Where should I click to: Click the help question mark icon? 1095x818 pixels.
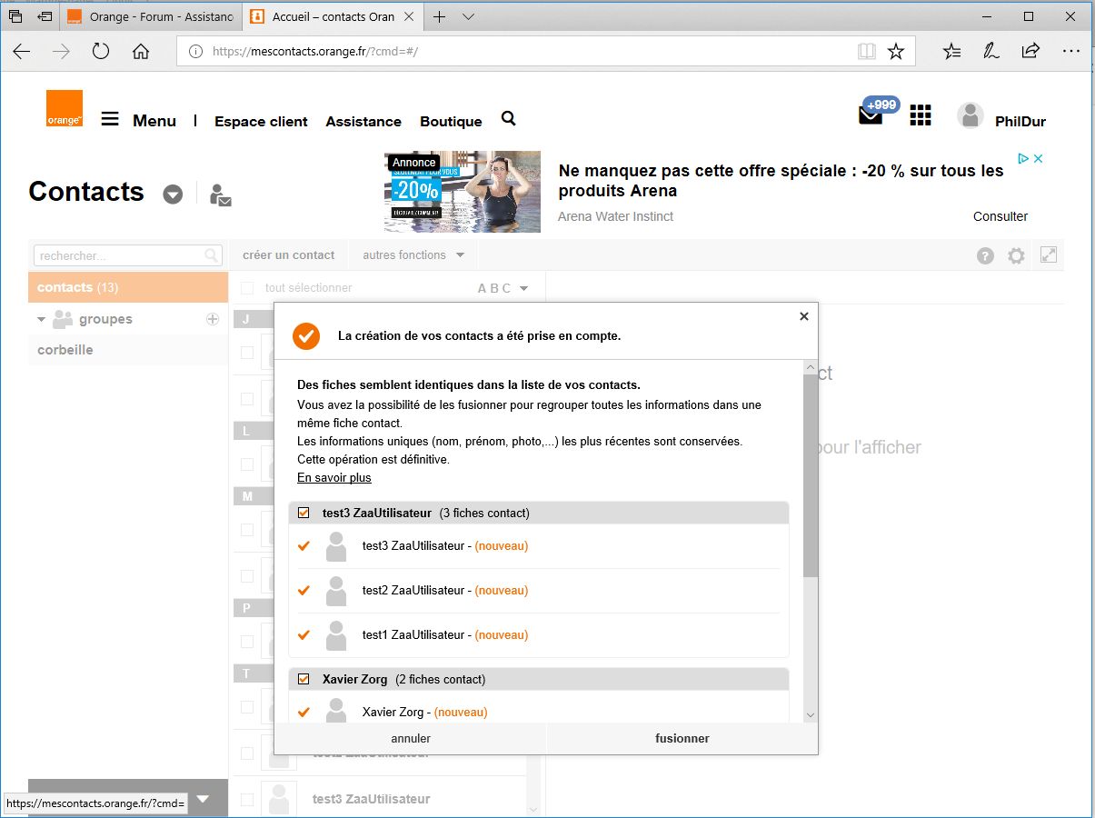(985, 256)
